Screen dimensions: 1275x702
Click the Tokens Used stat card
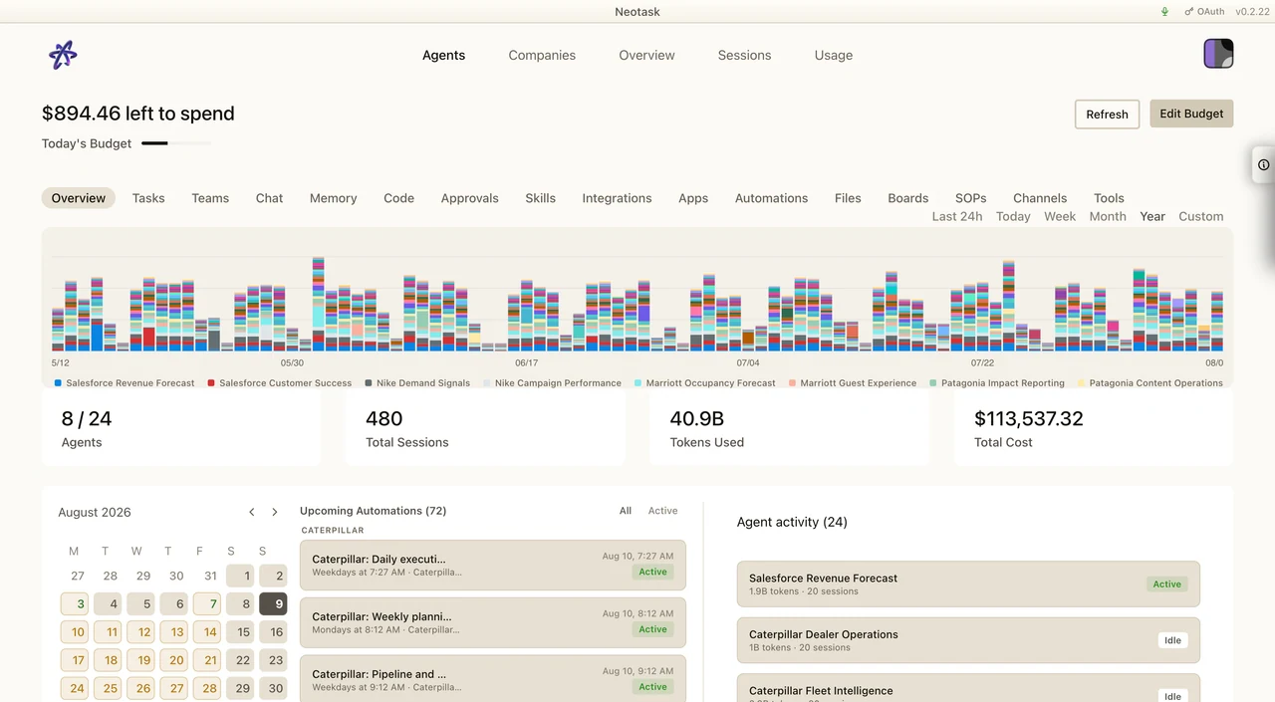tap(789, 428)
